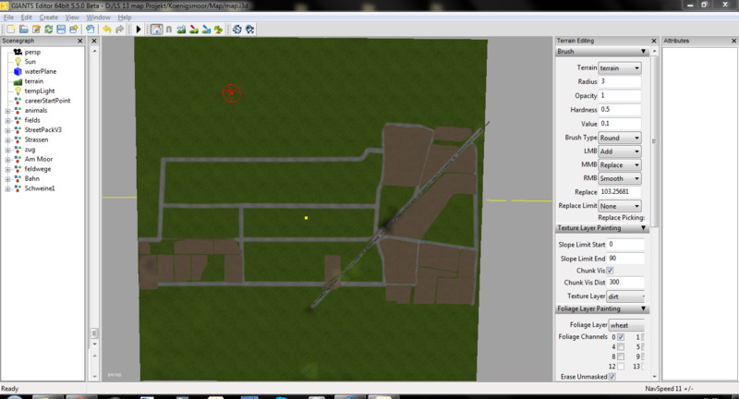Screen dimensions: 739x399
Task: Click the Radius input field
Action: point(619,82)
